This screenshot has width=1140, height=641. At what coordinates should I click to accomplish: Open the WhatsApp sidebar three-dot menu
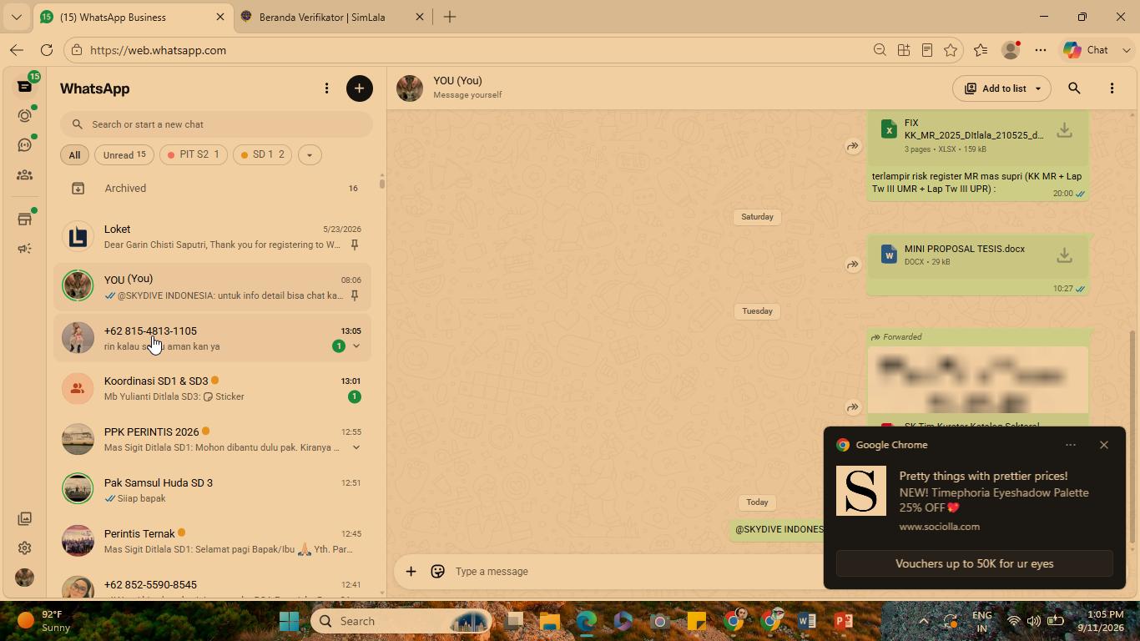326,88
